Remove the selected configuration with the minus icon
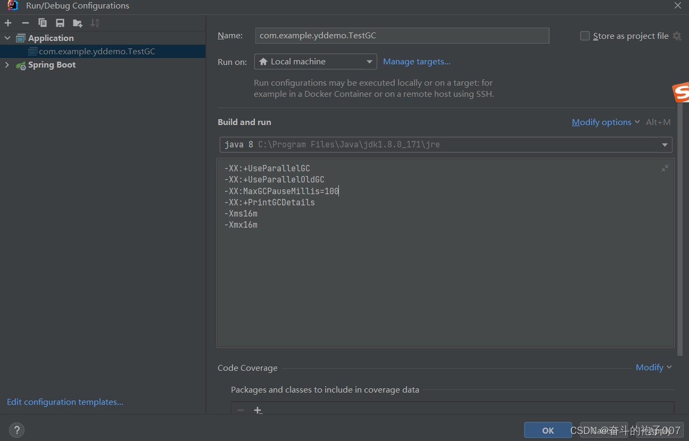 [25, 23]
